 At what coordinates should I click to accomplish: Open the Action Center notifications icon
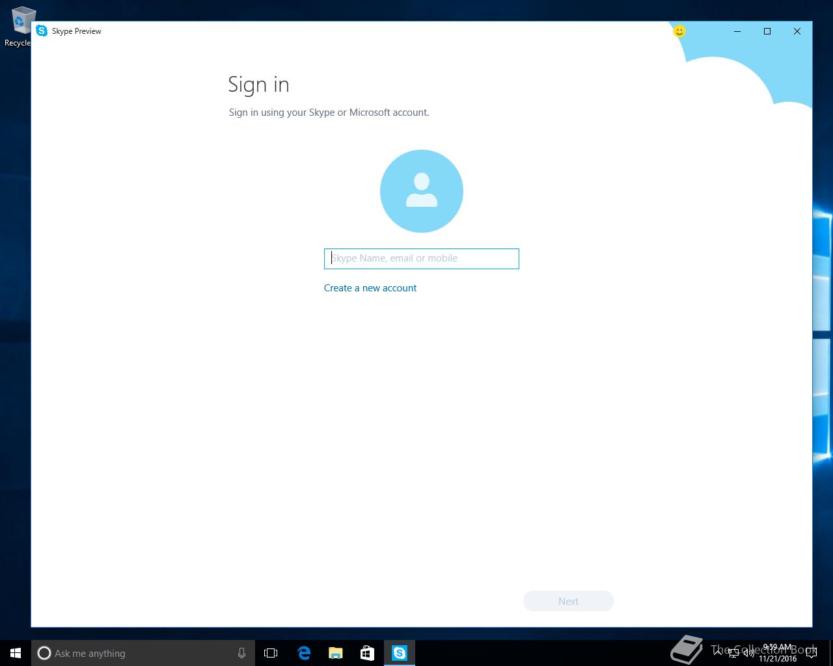click(811, 653)
